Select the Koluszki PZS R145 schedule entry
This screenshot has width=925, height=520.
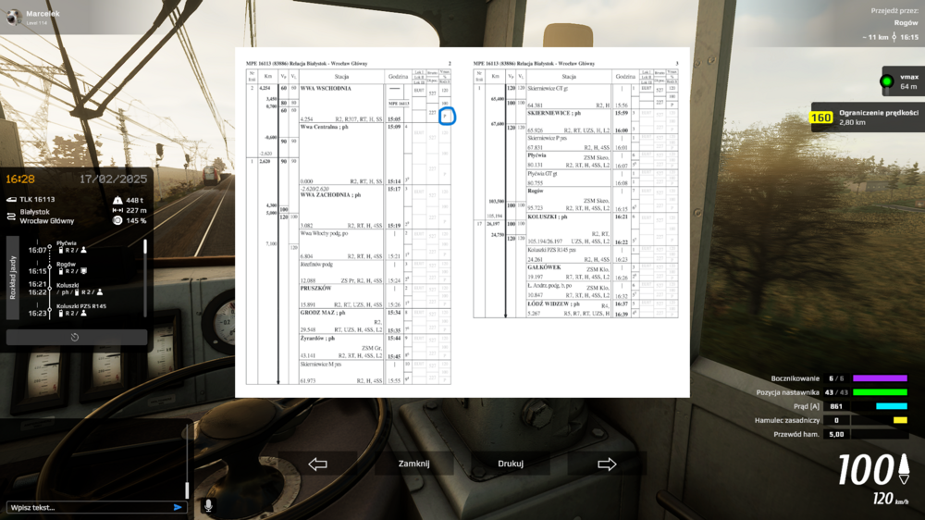pyautogui.click(x=81, y=306)
